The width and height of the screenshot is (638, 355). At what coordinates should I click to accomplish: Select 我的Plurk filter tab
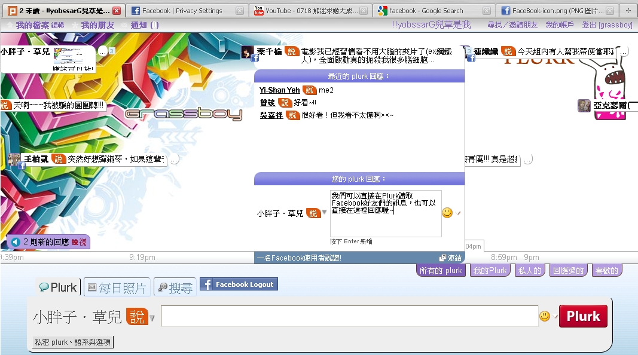pyautogui.click(x=490, y=270)
